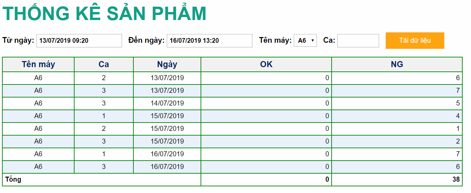Image resolution: width=471 pixels, height=193 pixels.
Task: Select the 'Tổng' total row label
Action: click(13, 180)
